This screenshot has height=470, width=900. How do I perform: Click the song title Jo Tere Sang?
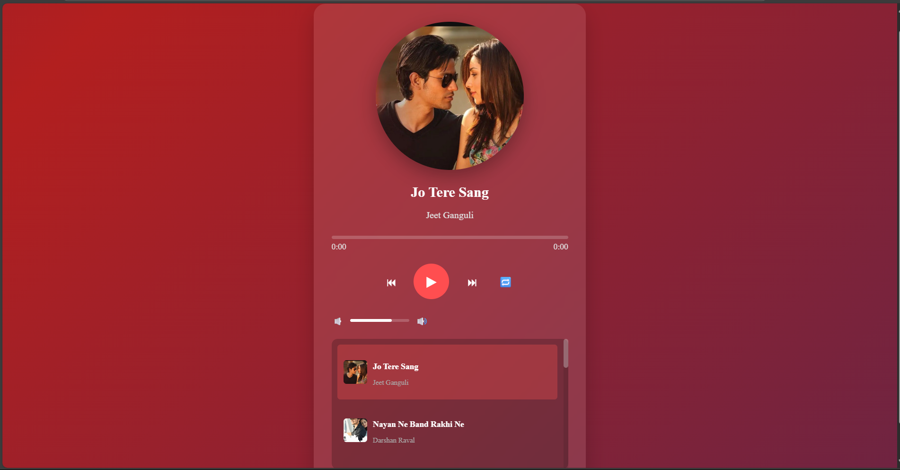point(450,192)
